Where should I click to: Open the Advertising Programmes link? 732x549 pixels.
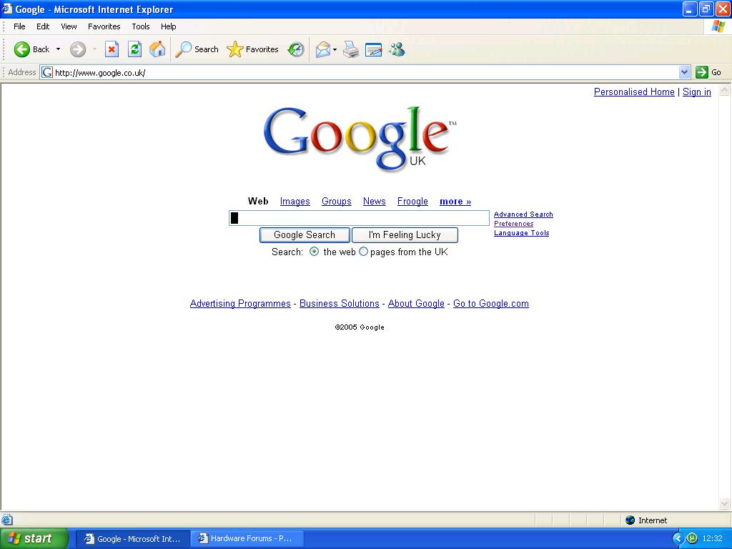240,303
